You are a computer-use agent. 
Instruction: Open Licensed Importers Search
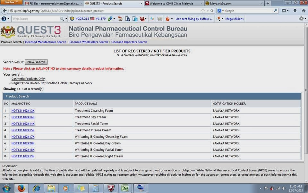point(129,42)
